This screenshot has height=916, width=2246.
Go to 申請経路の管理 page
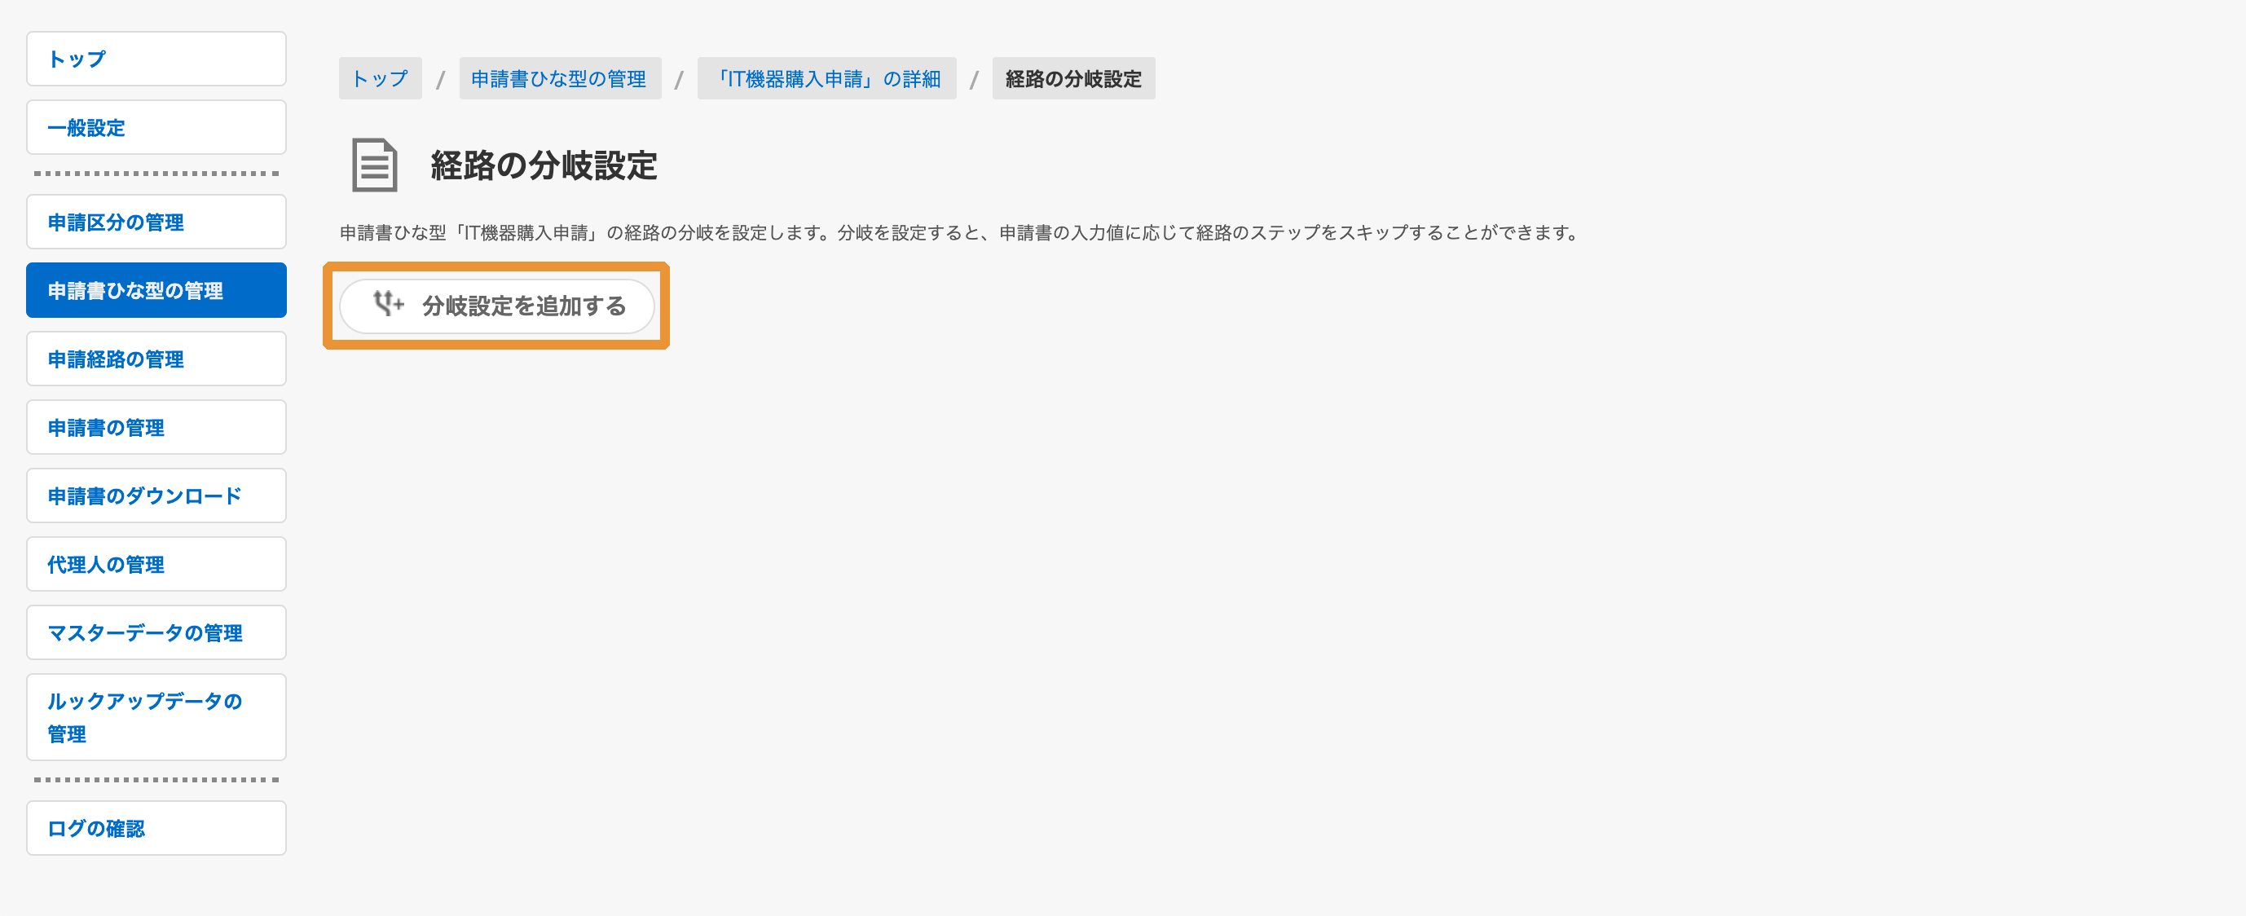pyautogui.click(x=156, y=359)
